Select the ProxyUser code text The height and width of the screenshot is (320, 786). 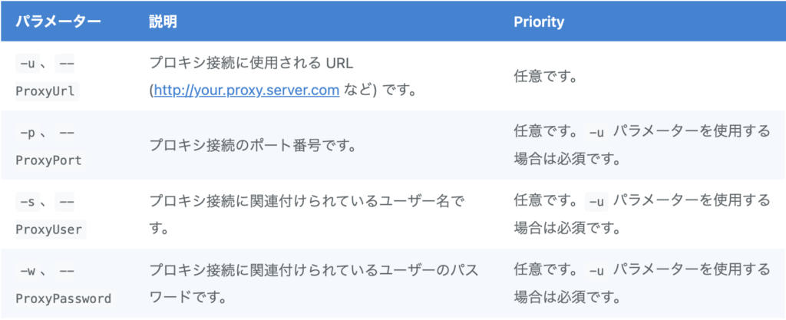pos(51,230)
